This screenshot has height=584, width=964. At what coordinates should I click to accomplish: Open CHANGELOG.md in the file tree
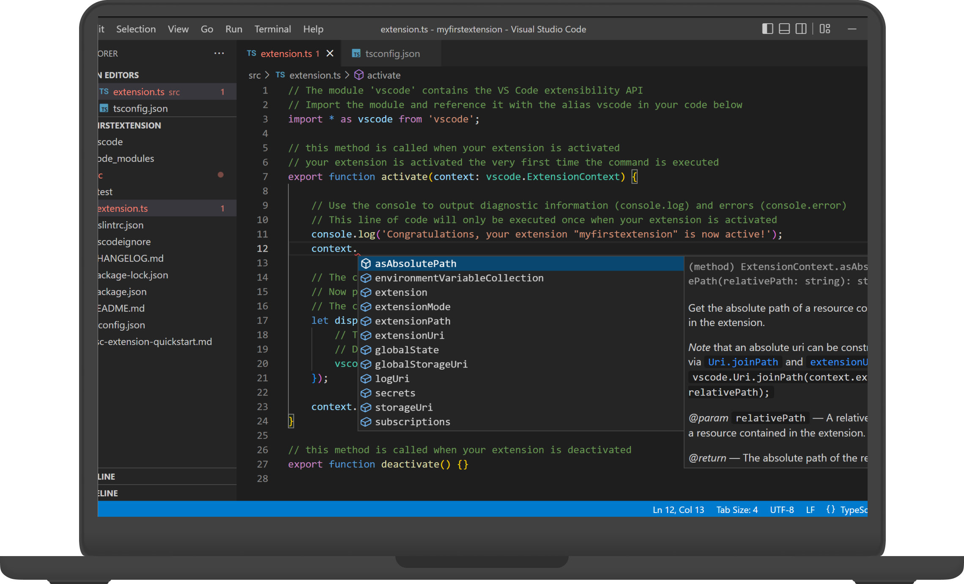(167, 258)
